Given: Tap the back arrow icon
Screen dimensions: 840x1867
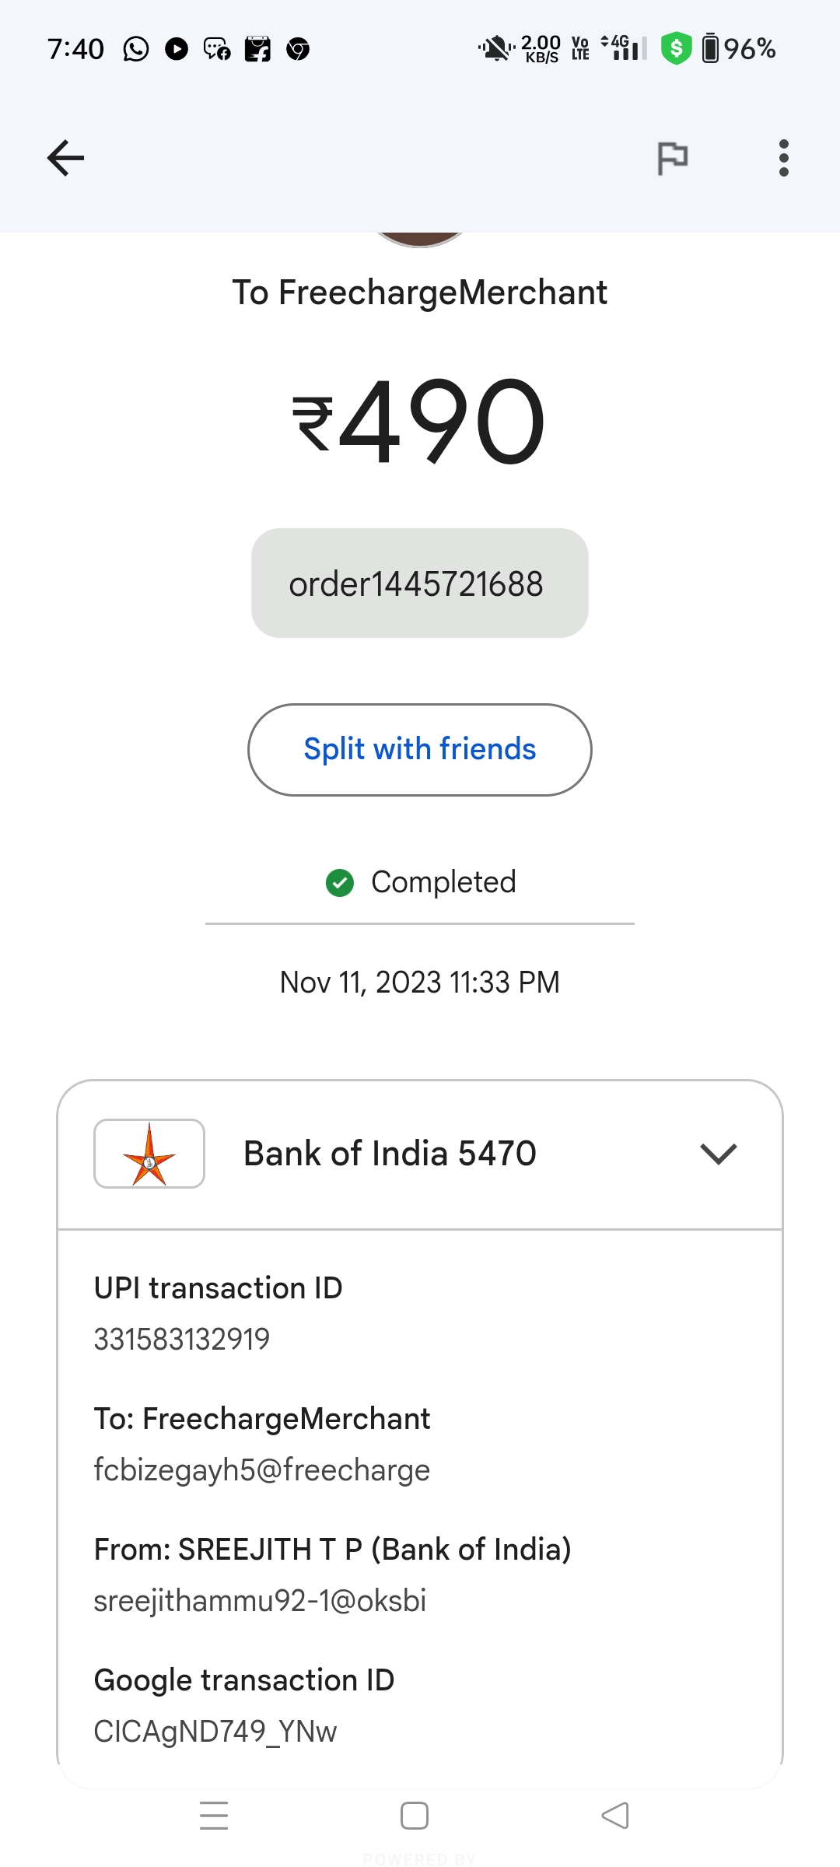Looking at the screenshot, I should point(65,159).
